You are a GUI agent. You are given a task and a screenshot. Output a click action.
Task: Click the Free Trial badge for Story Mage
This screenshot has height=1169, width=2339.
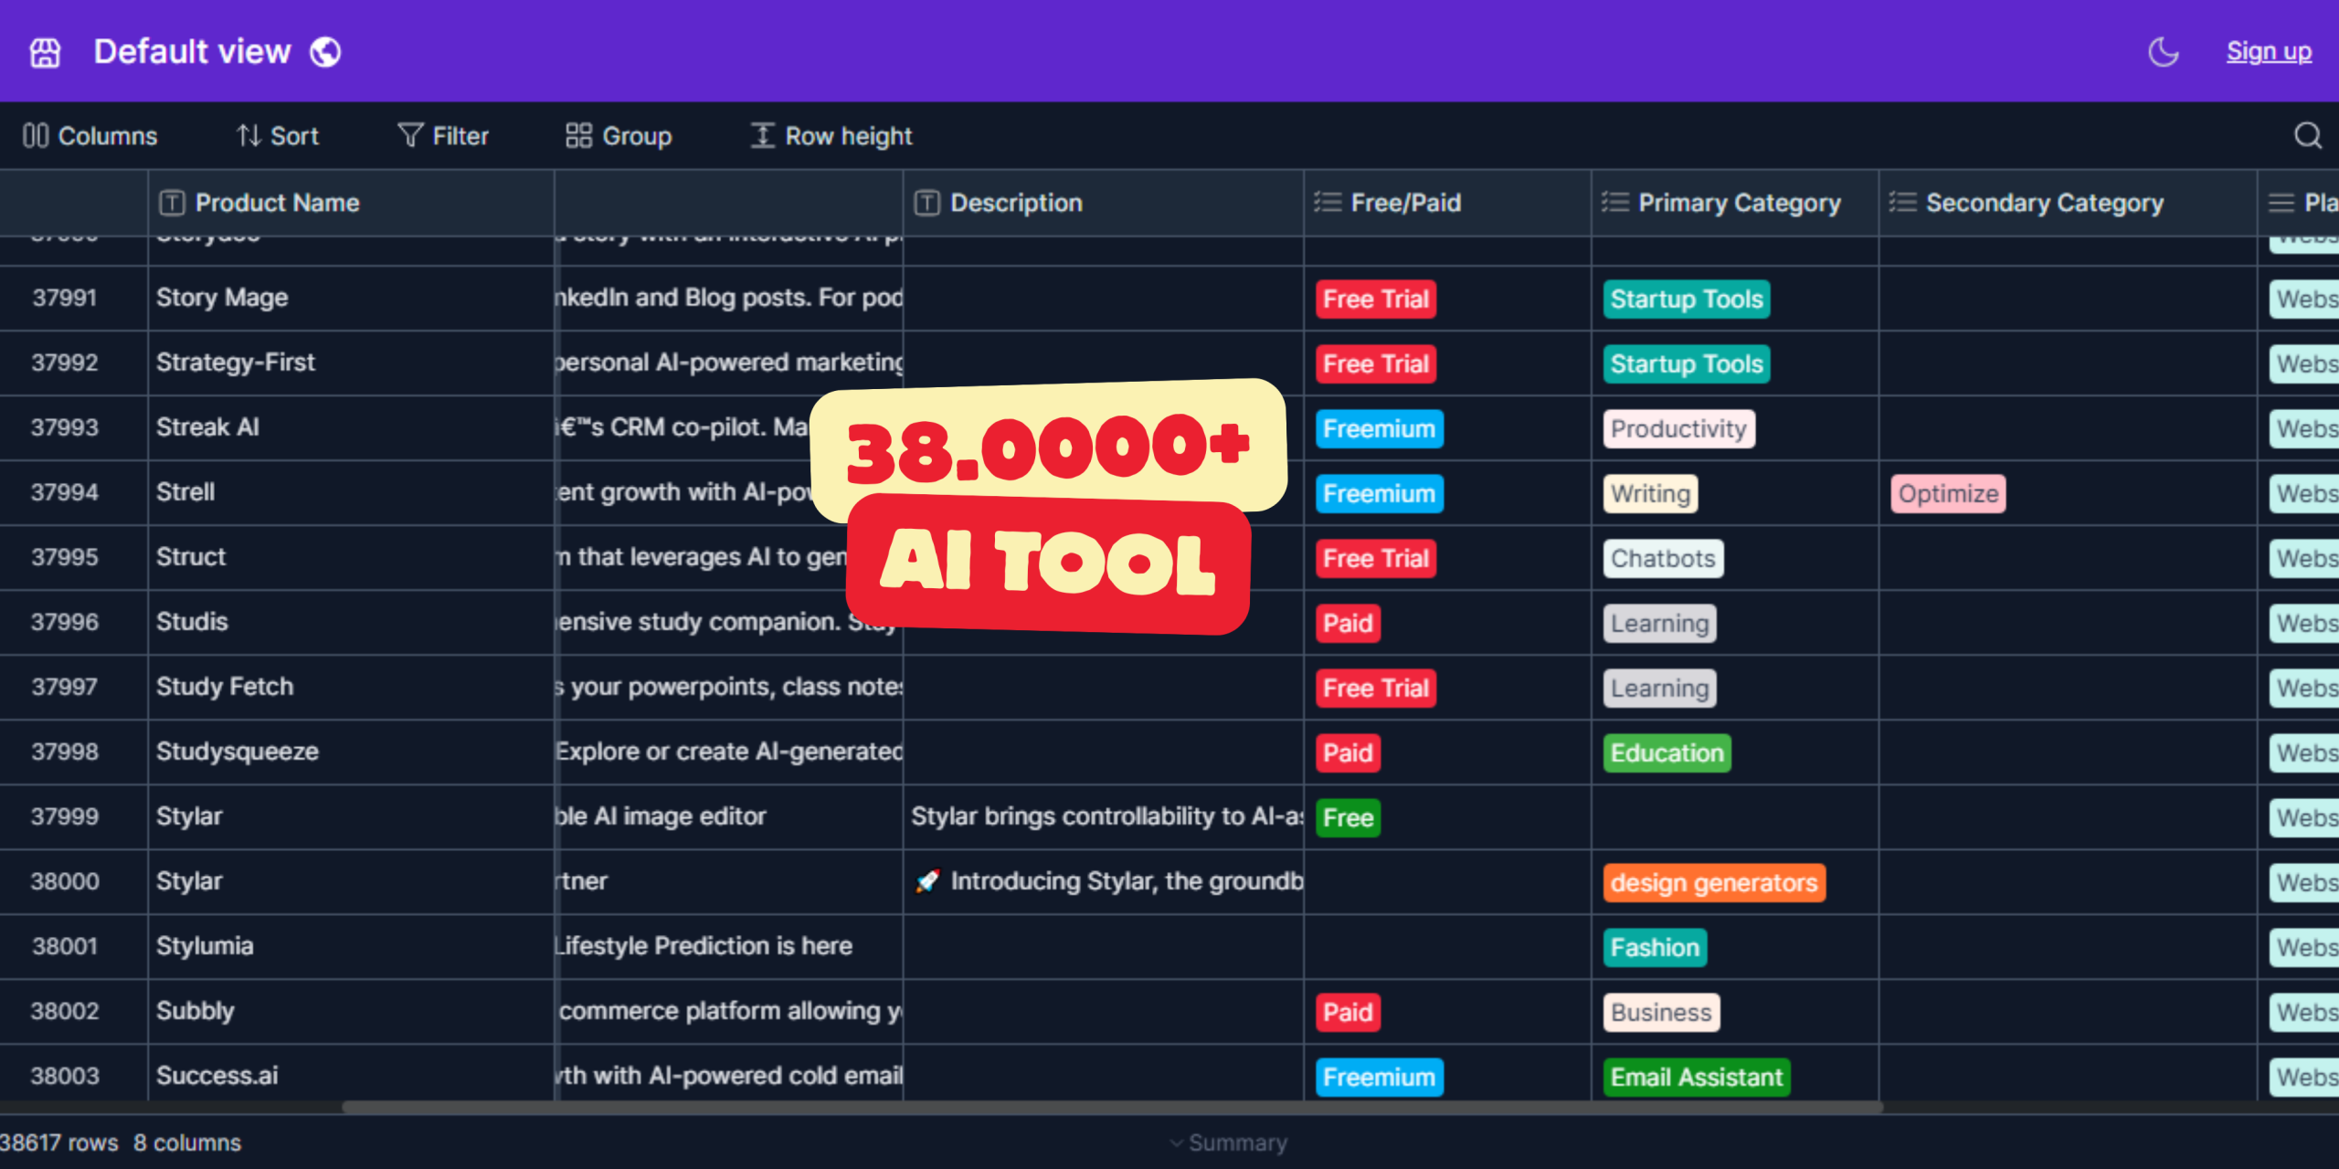pos(1375,299)
